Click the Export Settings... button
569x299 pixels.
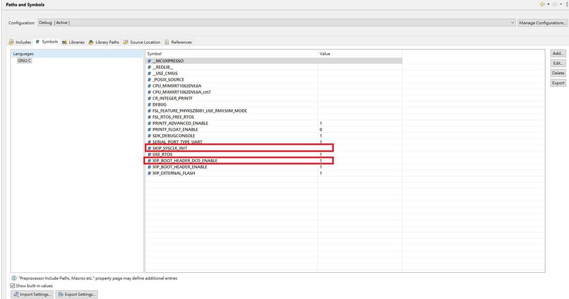point(76,294)
